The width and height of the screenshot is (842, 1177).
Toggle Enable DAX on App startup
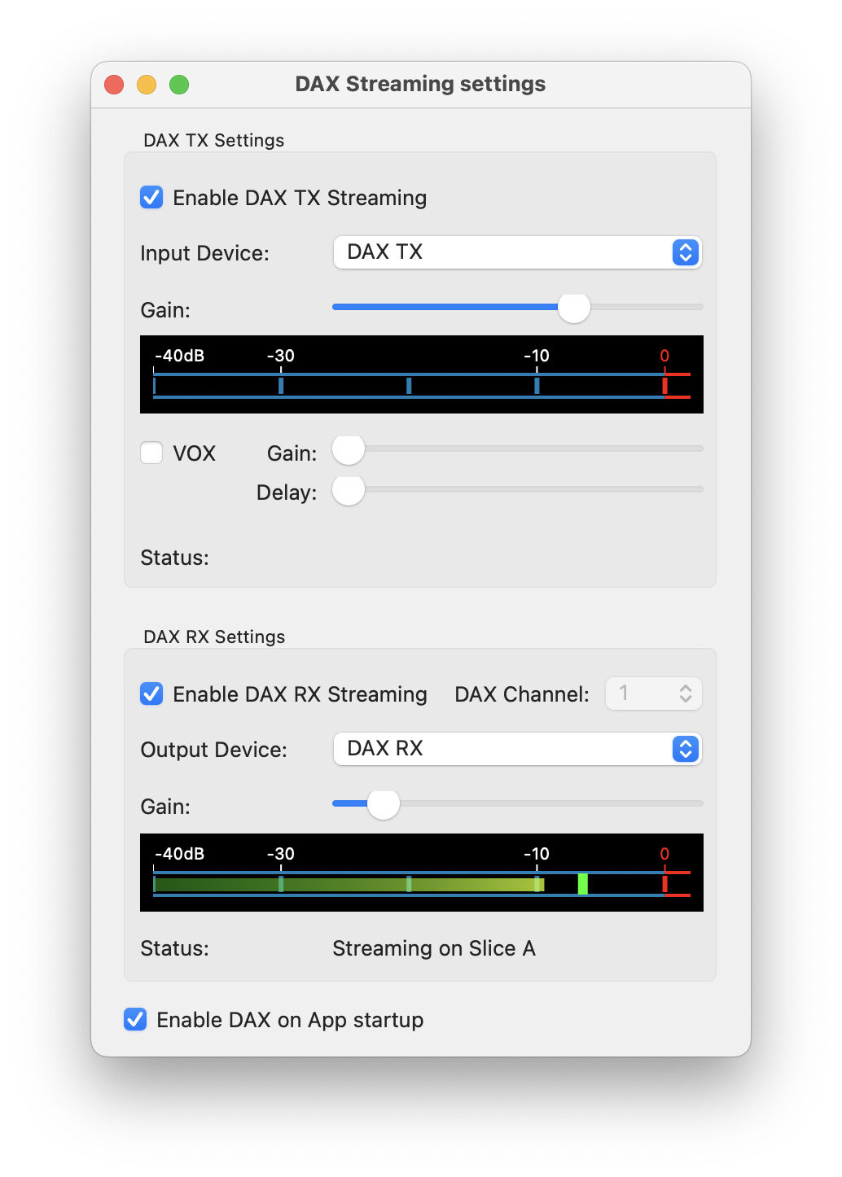pyautogui.click(x=135, y=1019)
